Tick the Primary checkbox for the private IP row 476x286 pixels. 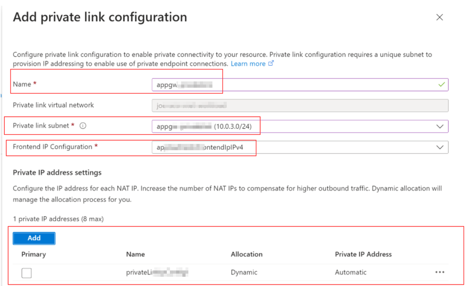click(x=26, y=273)
